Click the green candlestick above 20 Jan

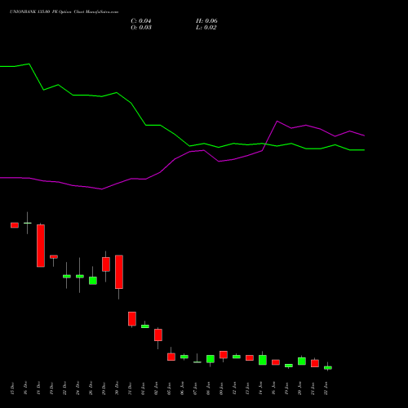point(302,361)
